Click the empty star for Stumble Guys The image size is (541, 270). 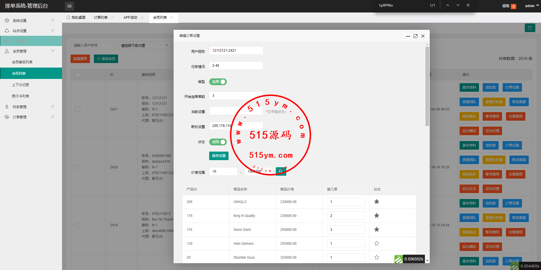point(377,257)
